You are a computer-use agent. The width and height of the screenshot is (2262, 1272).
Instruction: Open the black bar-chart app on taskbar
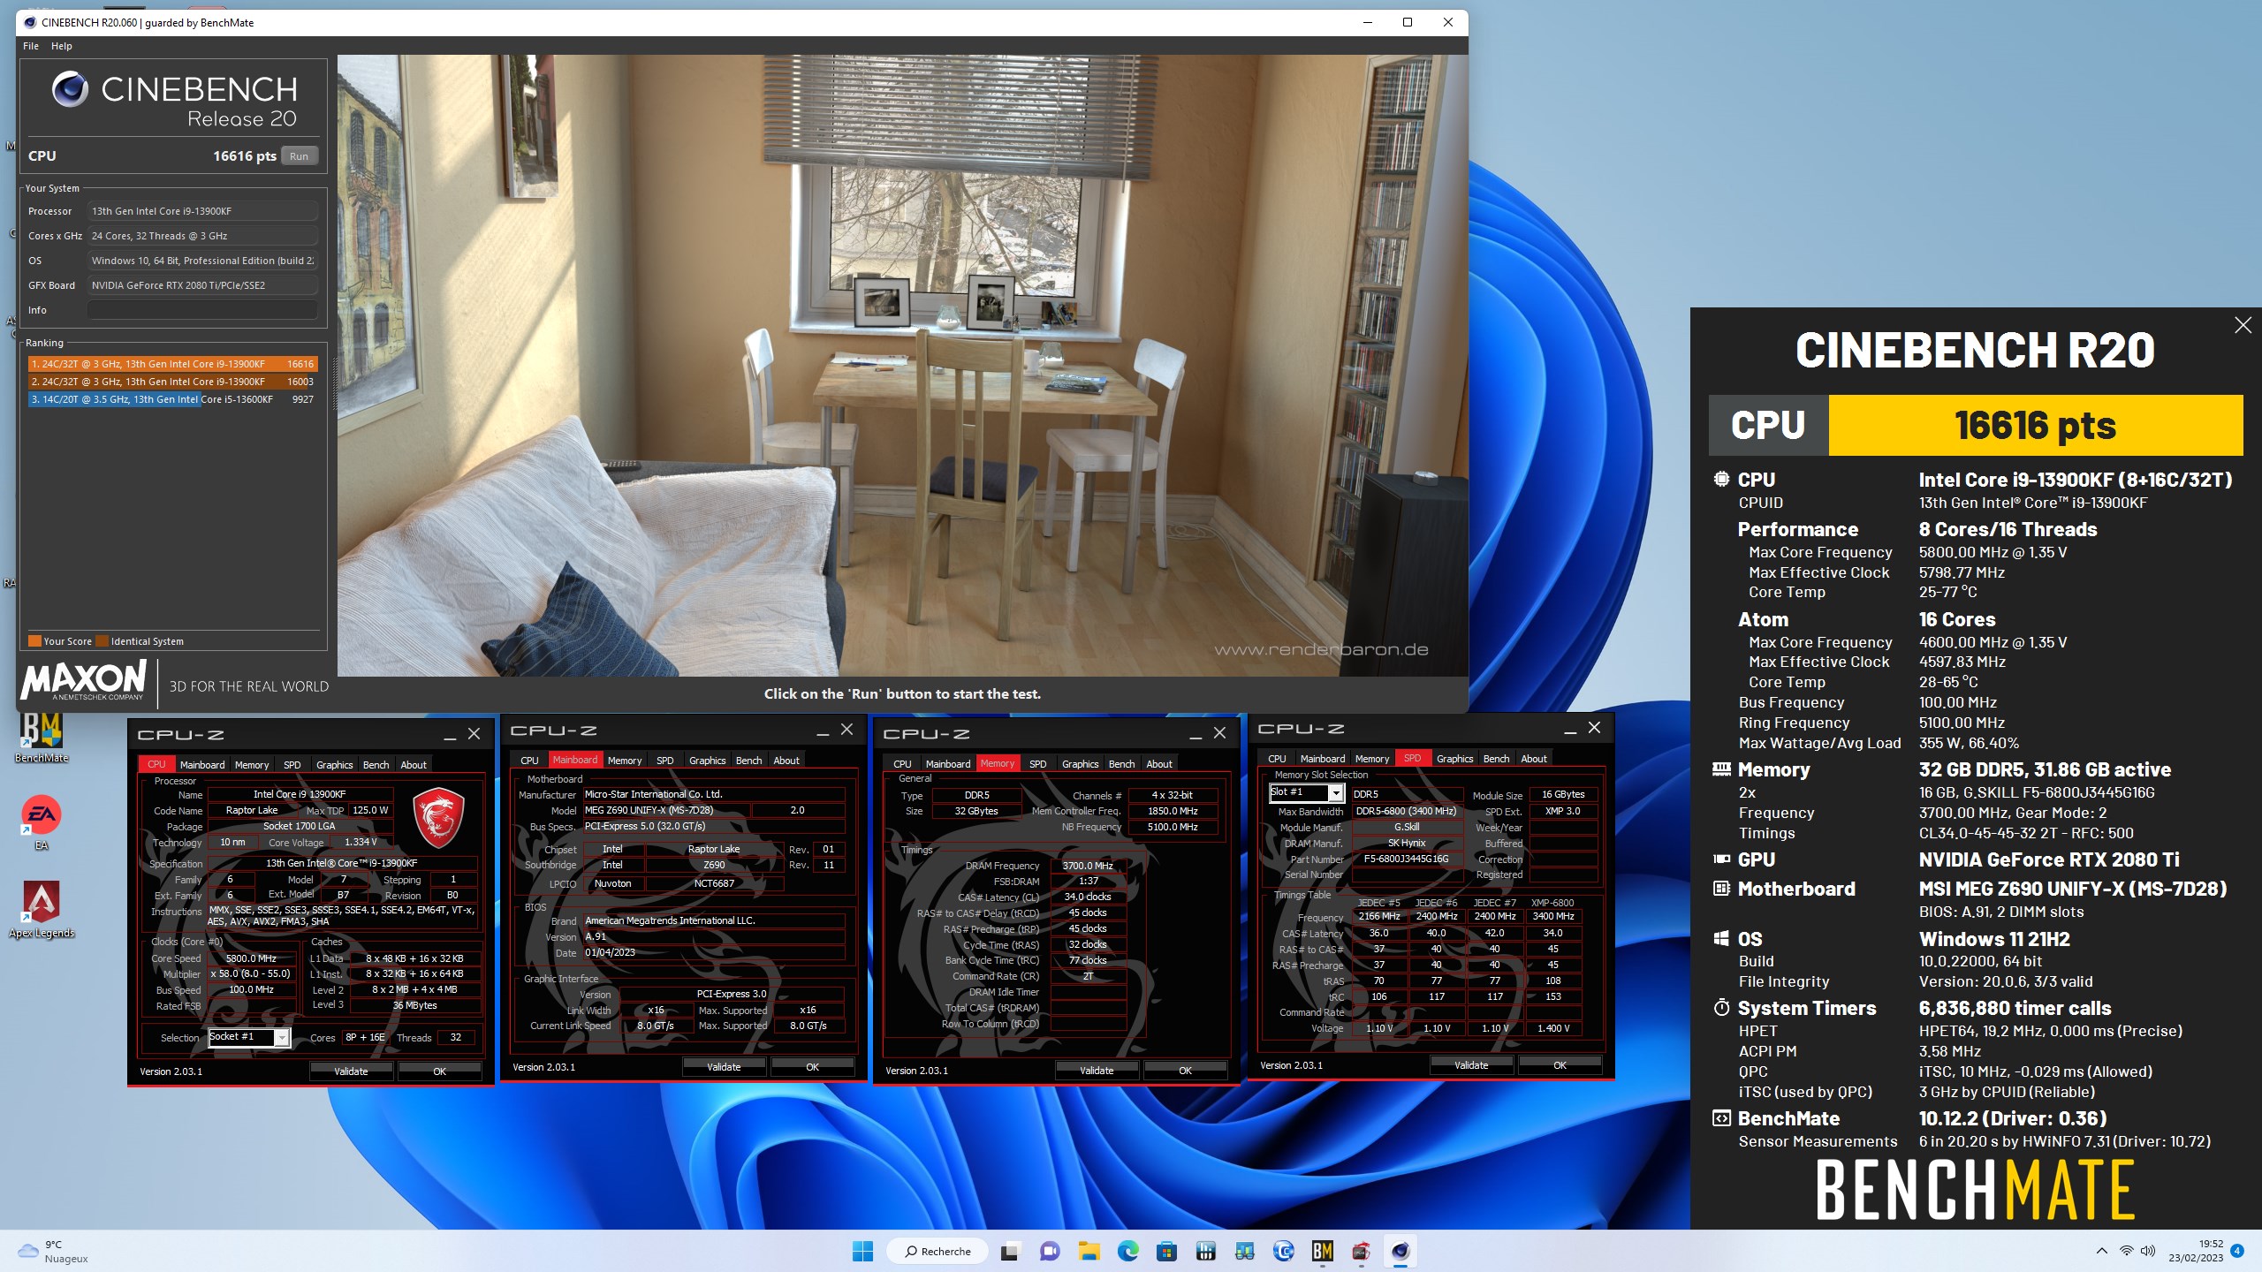tap(1205, 1251)
